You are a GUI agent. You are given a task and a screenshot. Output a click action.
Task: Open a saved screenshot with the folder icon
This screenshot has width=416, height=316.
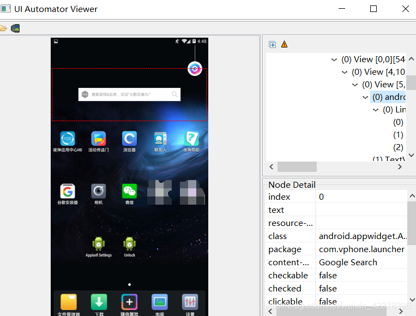coord(3,28)
